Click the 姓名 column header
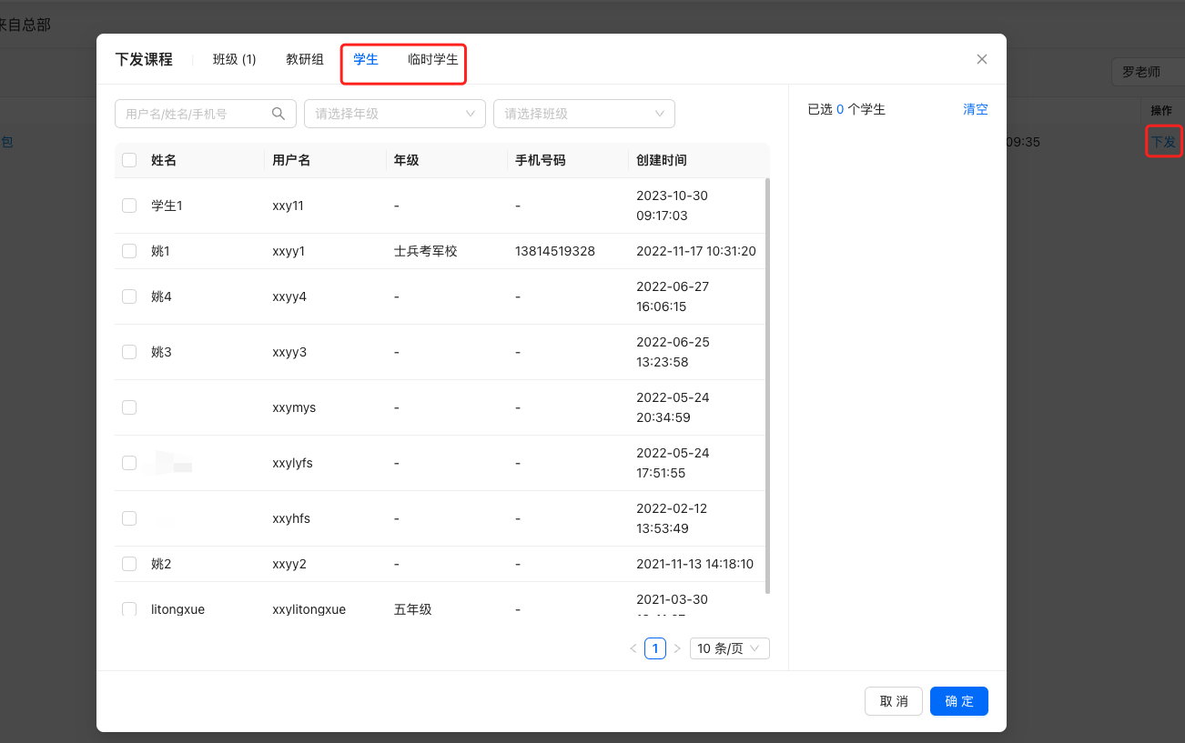1185x743 pixels. tap(164, 160)
